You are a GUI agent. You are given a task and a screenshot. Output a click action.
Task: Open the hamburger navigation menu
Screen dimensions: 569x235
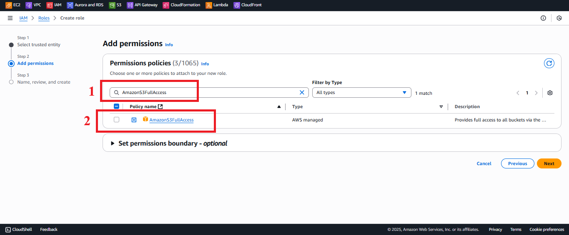[x=10, y=18]
